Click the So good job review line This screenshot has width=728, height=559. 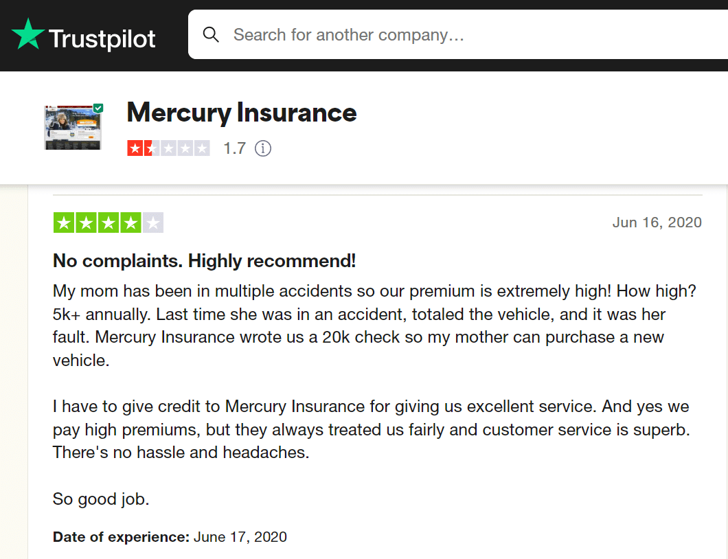coord(100,499)
